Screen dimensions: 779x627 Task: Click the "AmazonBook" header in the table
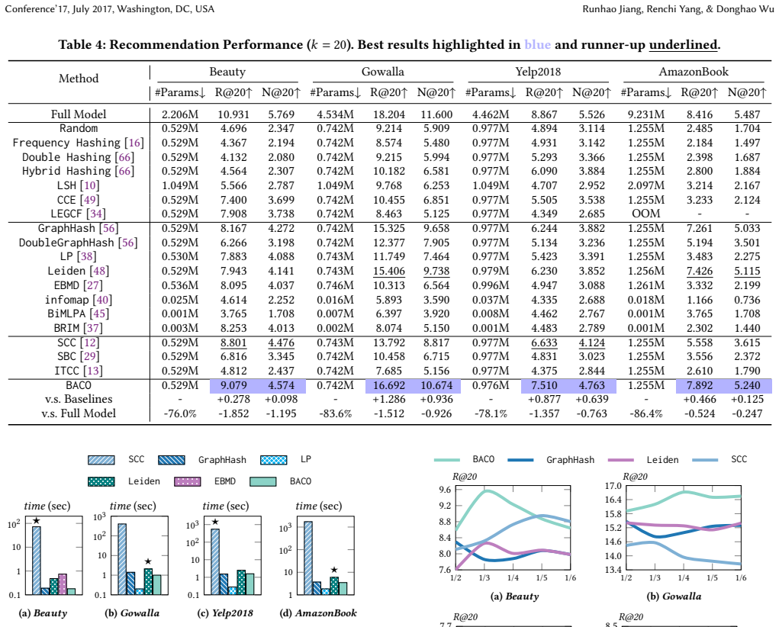(x=694, y=72)
